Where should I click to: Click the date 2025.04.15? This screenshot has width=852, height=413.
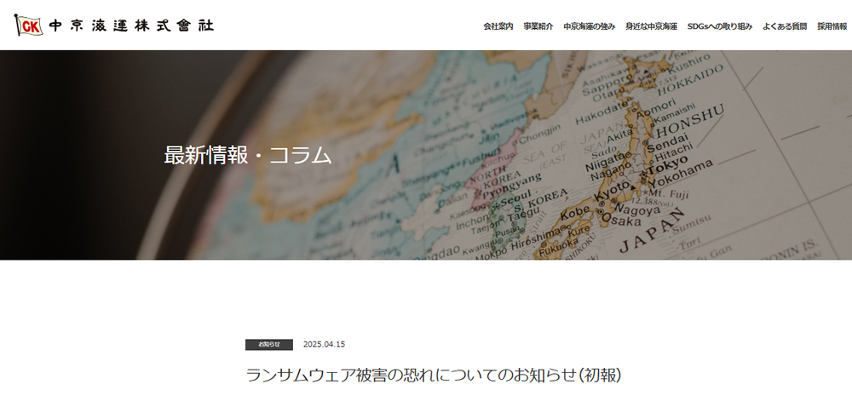click(x=324, y=345)
